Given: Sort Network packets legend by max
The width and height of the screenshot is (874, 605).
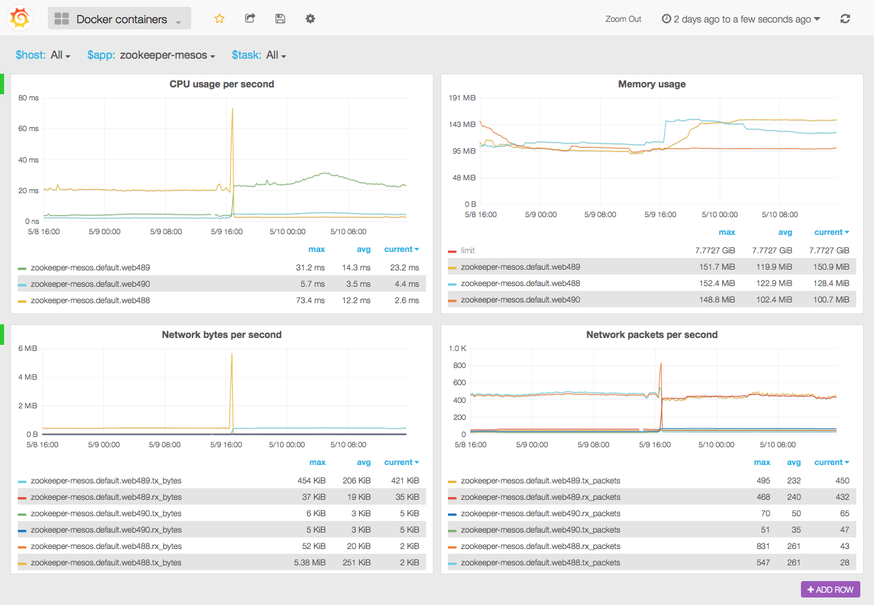Looking at the screenshot, I should 762,462.
